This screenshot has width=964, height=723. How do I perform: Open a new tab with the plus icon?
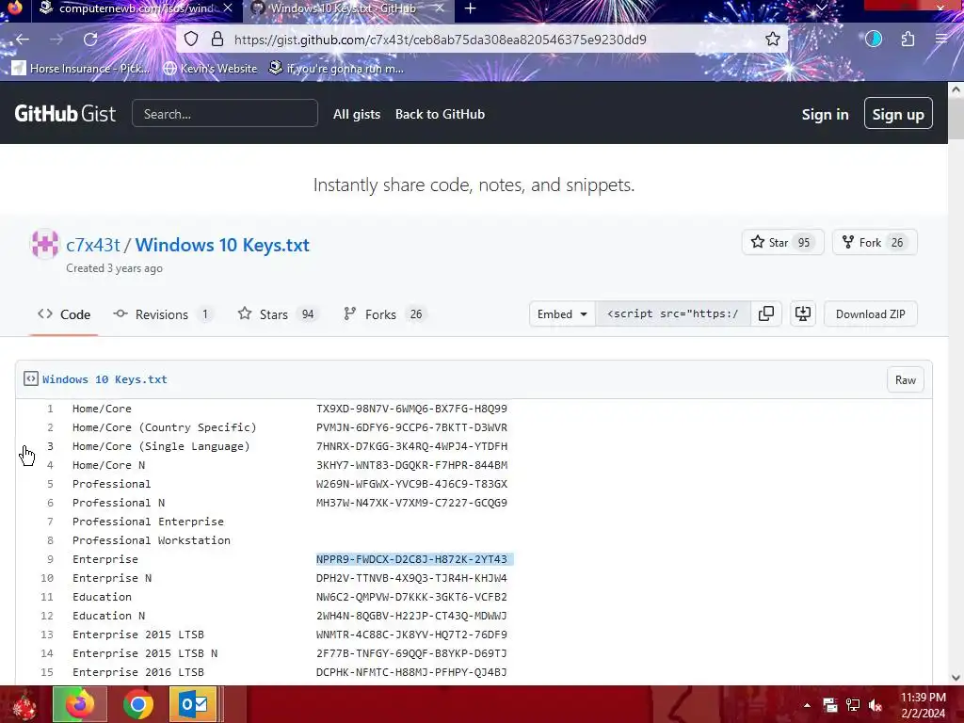[471, 8]
